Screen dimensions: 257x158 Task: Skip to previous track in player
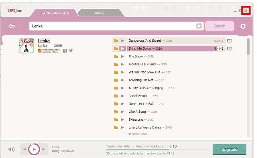24,149
